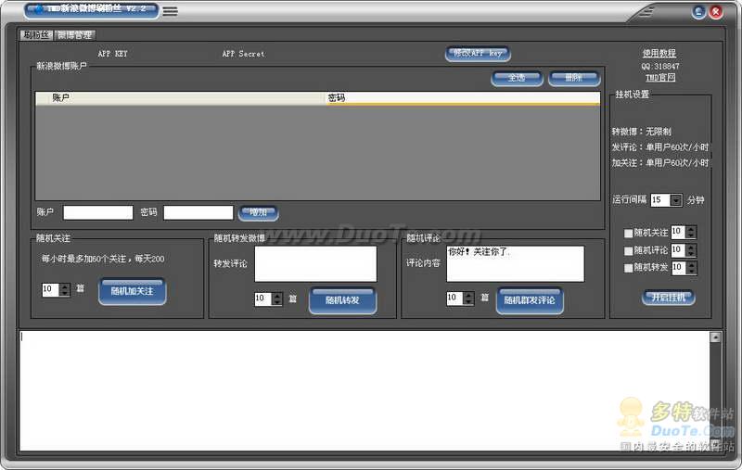Click the 修改APP key button

click(x=478, y=54)
